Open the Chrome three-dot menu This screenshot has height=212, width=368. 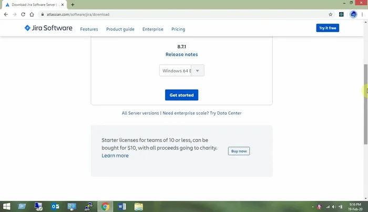pyautogui.click(x=362, y=15)
